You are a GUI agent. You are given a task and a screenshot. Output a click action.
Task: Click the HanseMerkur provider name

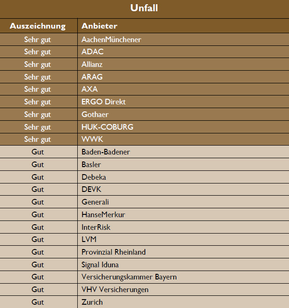(x=103, y=214)
